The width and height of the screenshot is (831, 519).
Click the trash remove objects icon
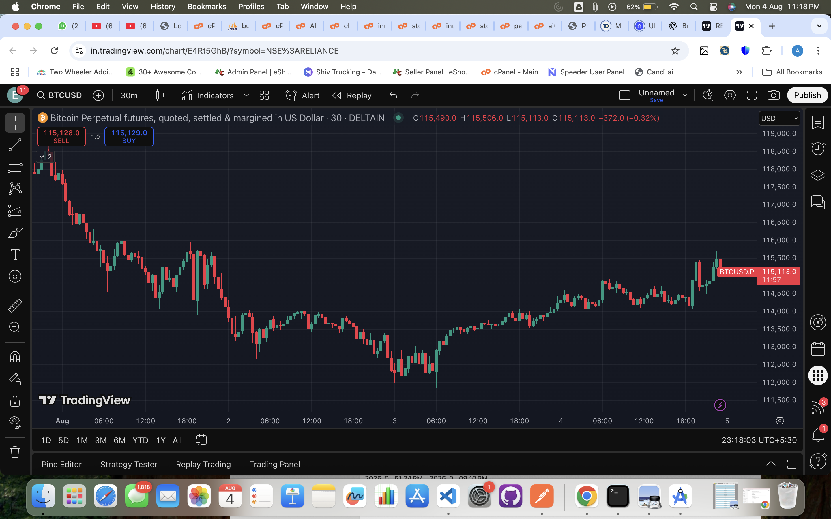15,452
